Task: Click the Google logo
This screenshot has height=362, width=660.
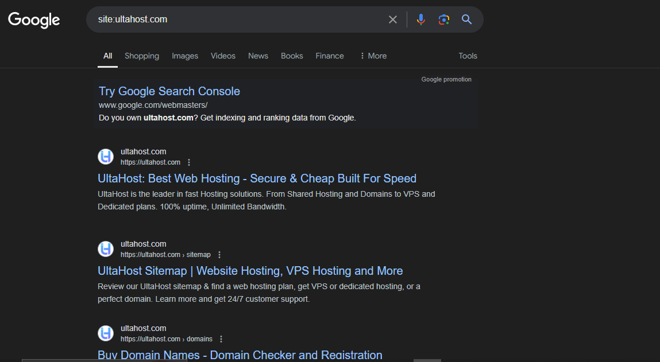Action: [x=33, y=20]
